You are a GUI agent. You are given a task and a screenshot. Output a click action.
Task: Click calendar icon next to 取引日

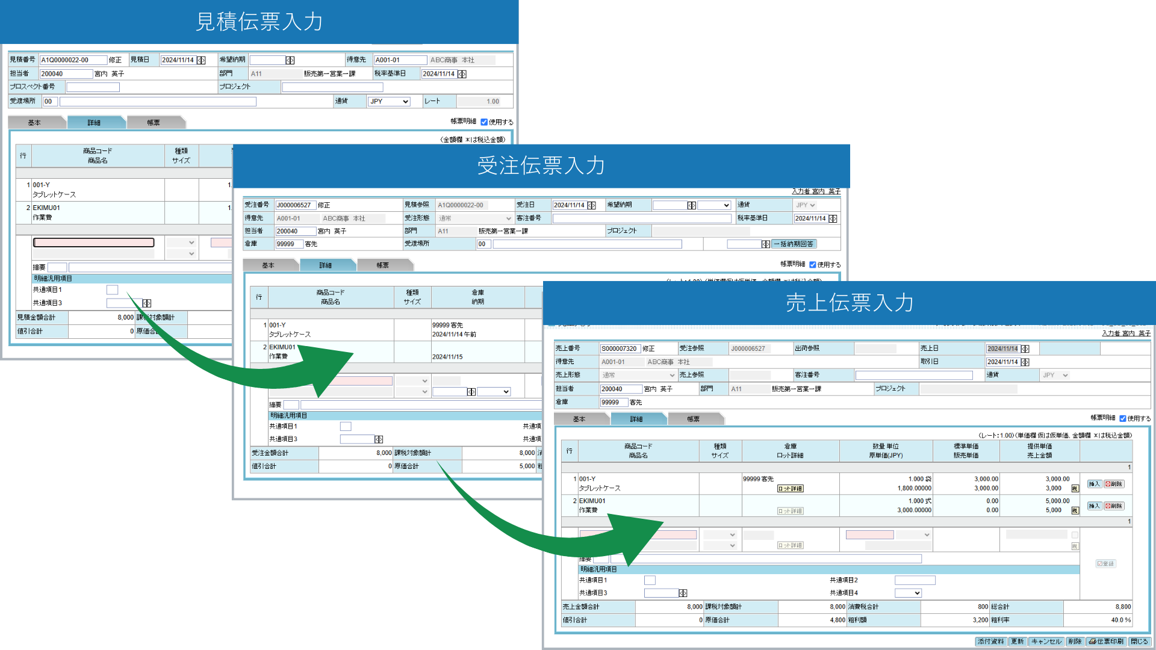[1025, 362]
